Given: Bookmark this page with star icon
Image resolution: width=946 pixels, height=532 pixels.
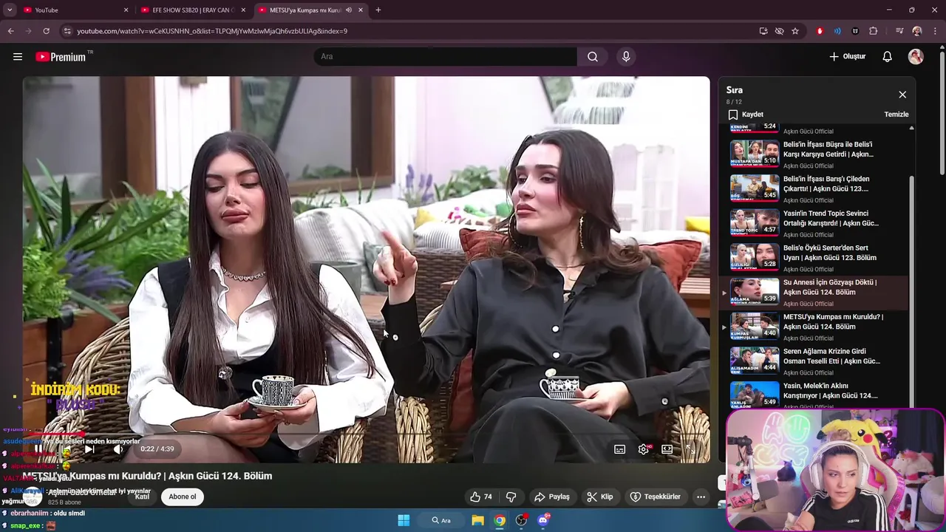Looking at the screenshot, I should (795, 31).
